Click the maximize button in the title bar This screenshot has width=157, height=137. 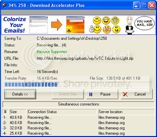tap(144, 5)
